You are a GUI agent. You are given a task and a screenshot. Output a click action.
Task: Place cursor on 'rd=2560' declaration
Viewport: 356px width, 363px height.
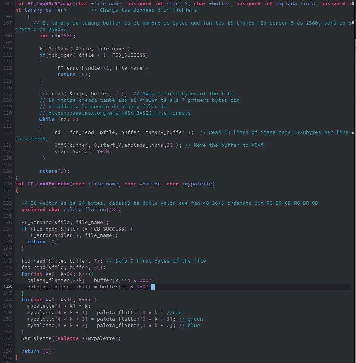click(x=58, y=36)
